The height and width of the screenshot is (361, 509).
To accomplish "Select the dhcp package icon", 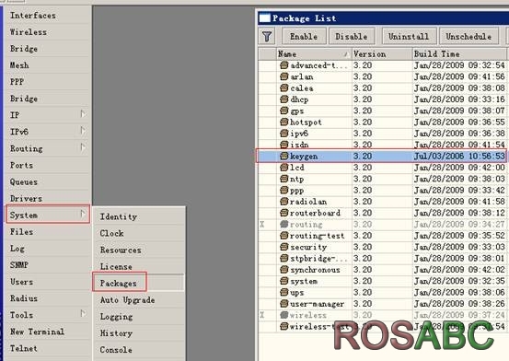I will (284, 99).
